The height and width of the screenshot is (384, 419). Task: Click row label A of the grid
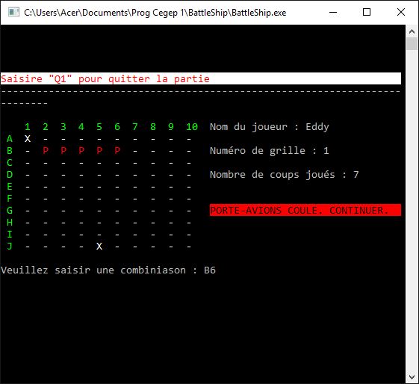click(x=10, y=139)
